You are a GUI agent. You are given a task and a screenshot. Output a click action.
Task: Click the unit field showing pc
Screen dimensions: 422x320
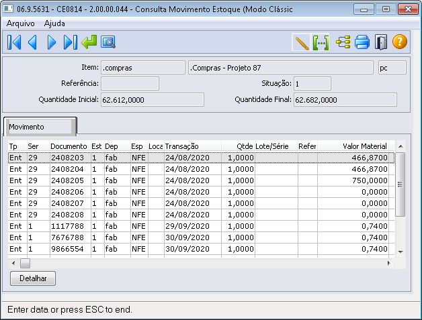tap(392, 68)
